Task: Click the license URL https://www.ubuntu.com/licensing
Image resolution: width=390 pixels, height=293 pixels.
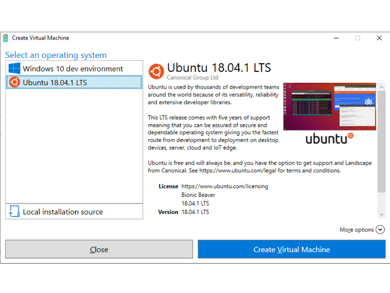Action: 225,187
